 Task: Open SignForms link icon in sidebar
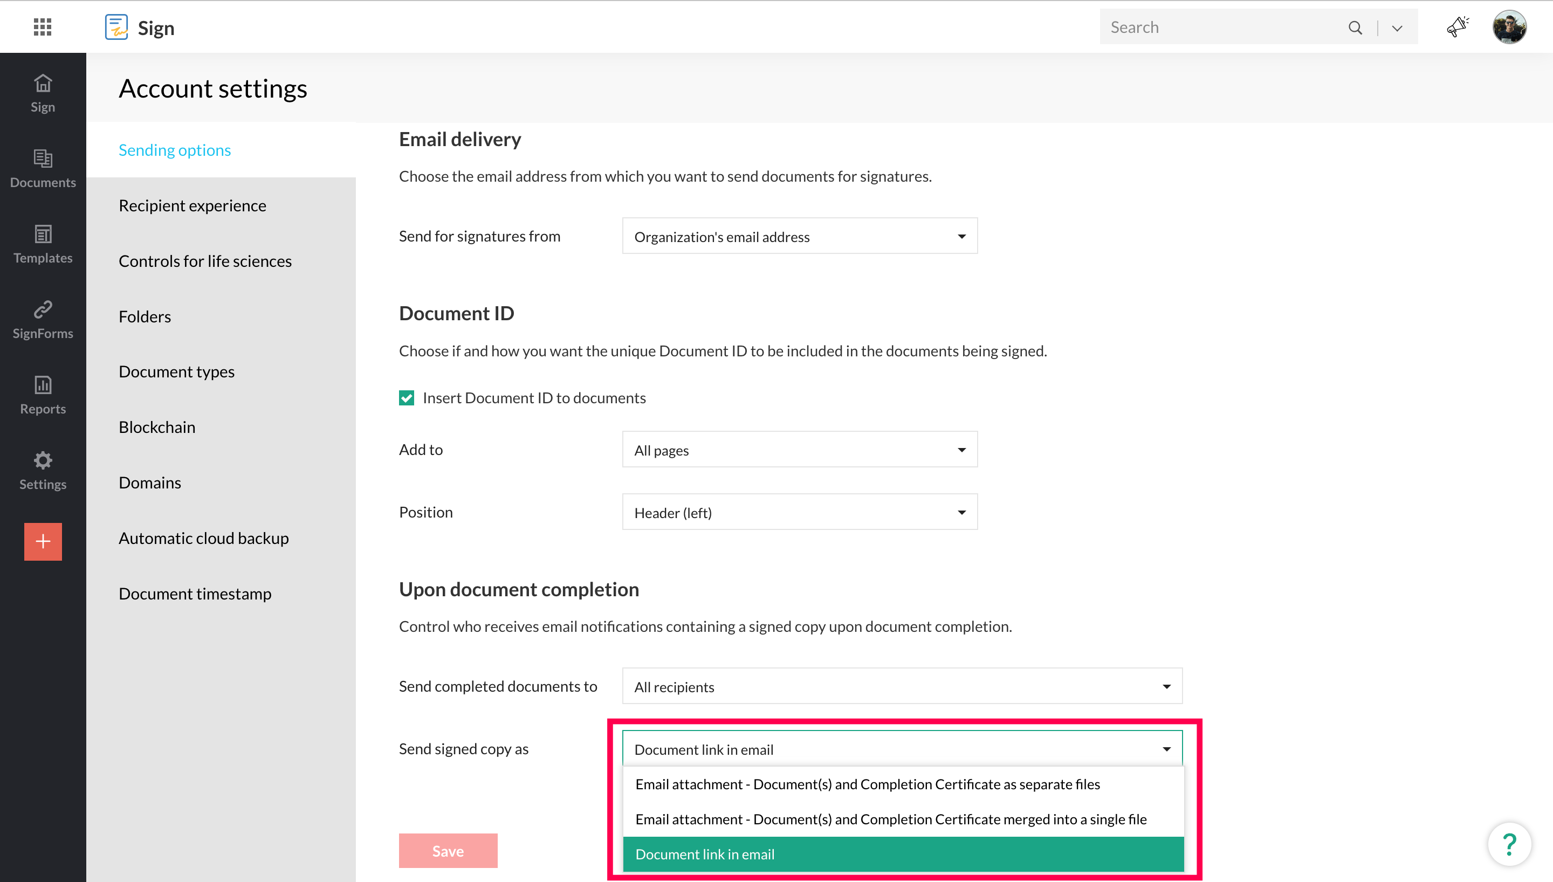[x=43, y=319]
